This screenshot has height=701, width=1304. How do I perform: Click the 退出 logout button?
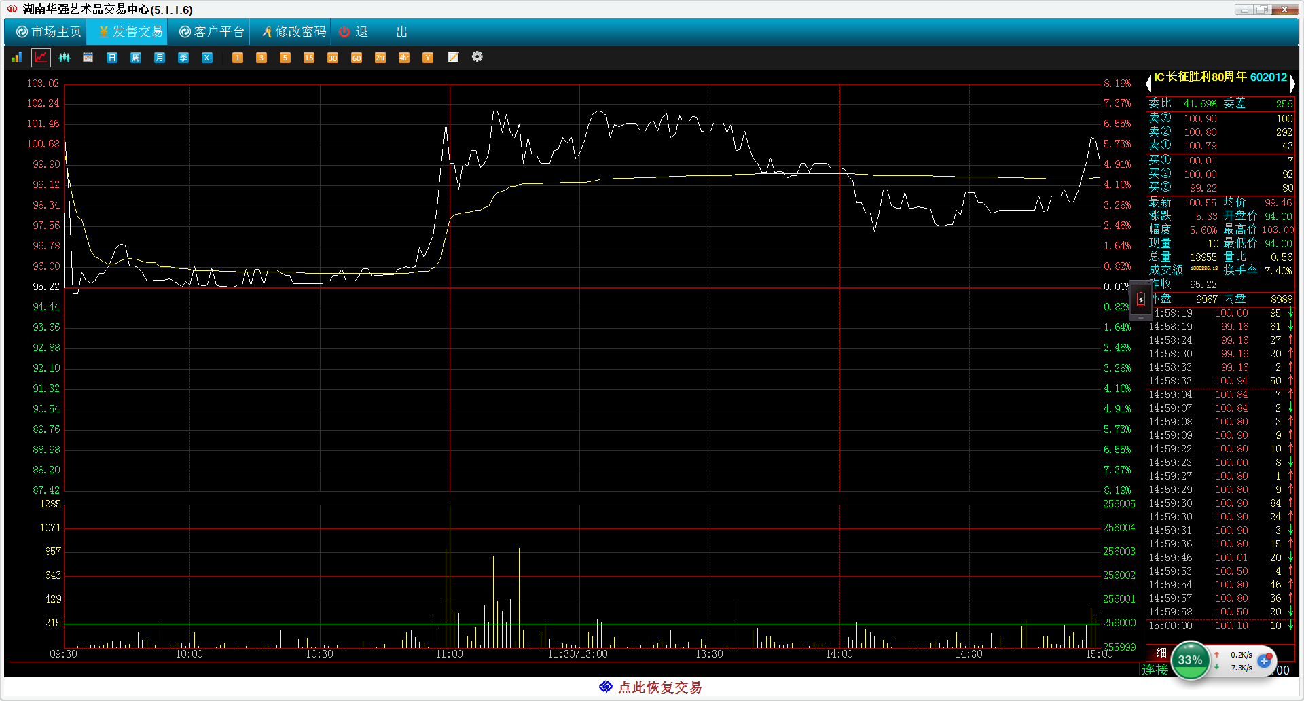(x=374, y=32)
